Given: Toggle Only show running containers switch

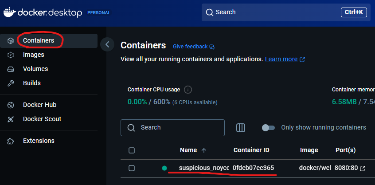Looking at the screenshot, I should tap(268, 128).
